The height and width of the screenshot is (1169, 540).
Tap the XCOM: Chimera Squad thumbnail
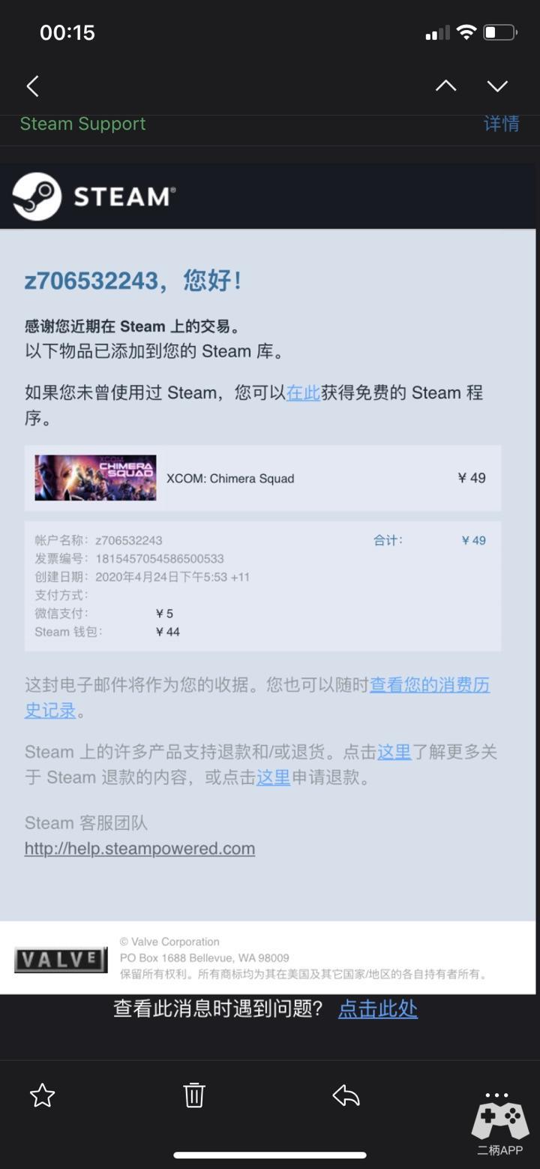click(x=95, y=478)
